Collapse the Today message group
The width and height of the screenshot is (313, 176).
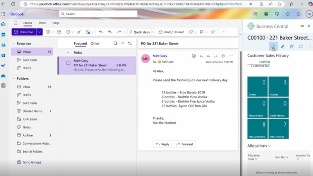click(x=68, y=52)
